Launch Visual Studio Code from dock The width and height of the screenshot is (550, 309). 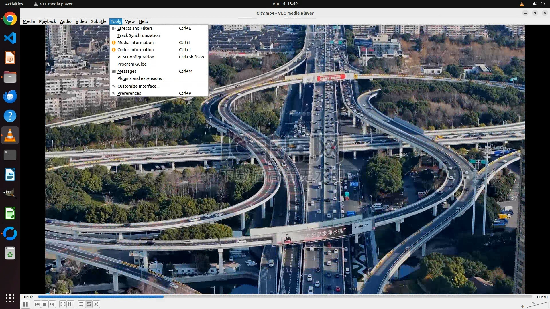point(10,38)
